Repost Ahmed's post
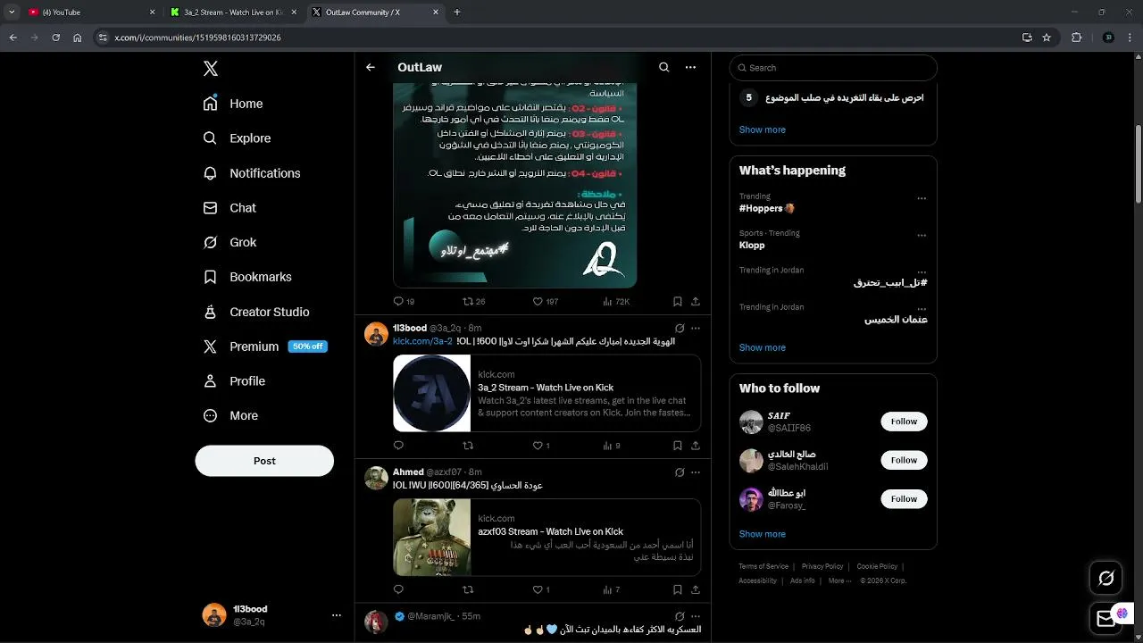 pyautogui.click(x=468, y=589)
